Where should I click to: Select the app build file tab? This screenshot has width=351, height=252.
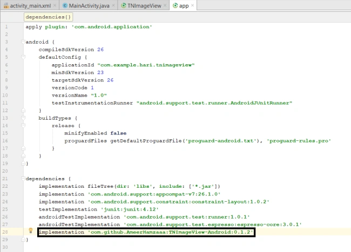184,5
